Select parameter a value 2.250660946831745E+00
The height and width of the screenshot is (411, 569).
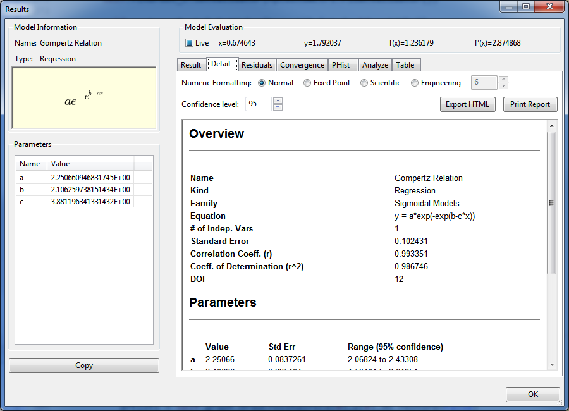click(90, 178)
